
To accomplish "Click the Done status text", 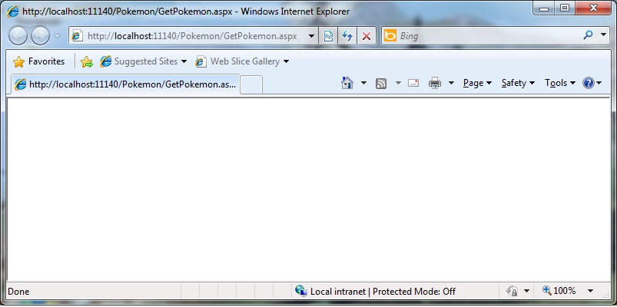I will tap(18, 292).
